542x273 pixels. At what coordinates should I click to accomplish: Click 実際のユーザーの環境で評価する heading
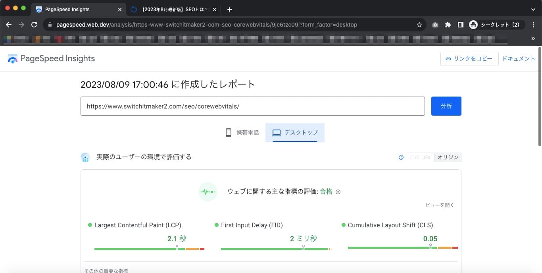pyautogui.click(x=144, y=157)
